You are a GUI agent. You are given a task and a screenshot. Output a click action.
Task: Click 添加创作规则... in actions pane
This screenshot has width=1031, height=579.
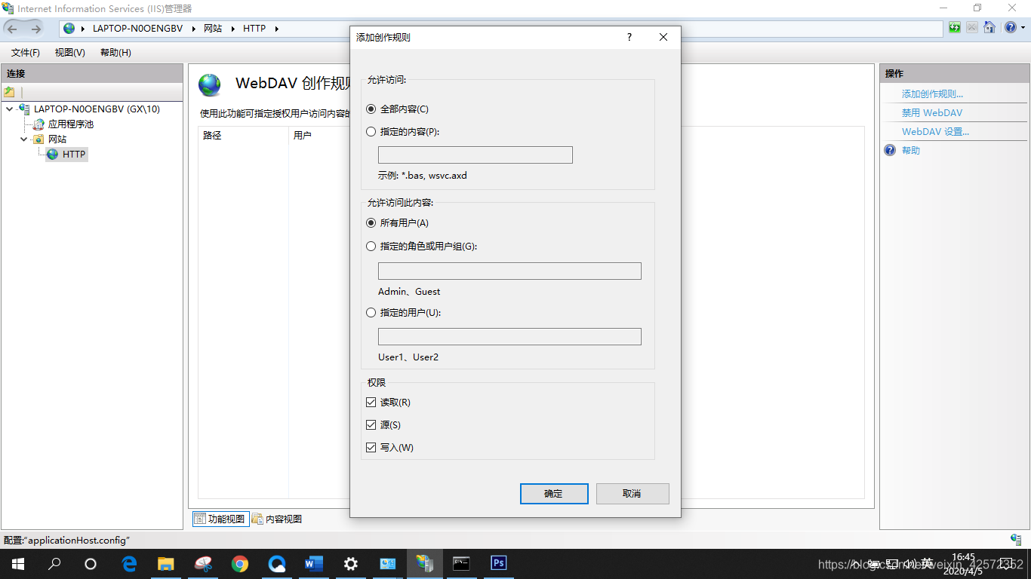[932, 94]
